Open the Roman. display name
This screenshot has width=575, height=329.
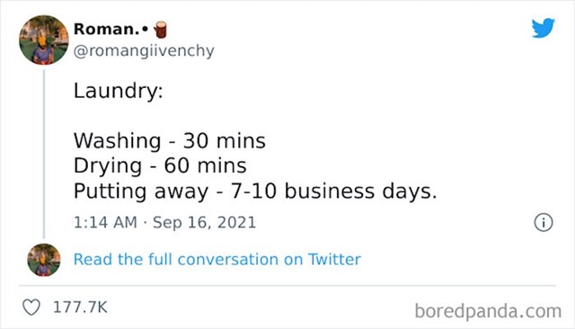point(106,29)
